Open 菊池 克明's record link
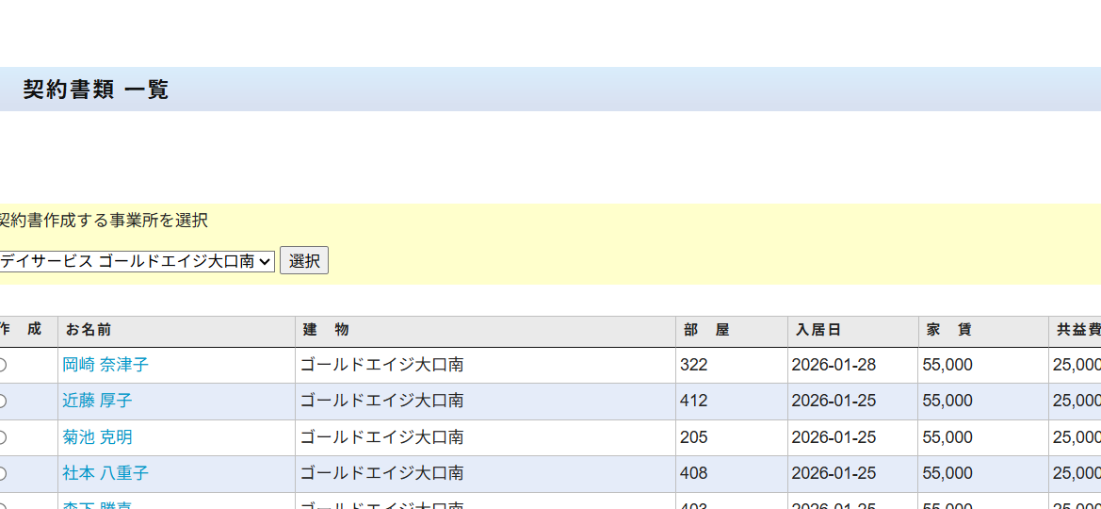 click(x=97, y=437)
